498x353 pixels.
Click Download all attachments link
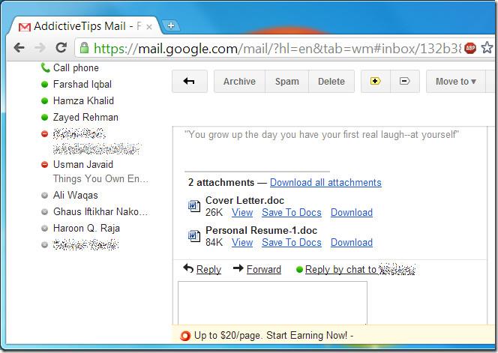click(x=325, y=182)
